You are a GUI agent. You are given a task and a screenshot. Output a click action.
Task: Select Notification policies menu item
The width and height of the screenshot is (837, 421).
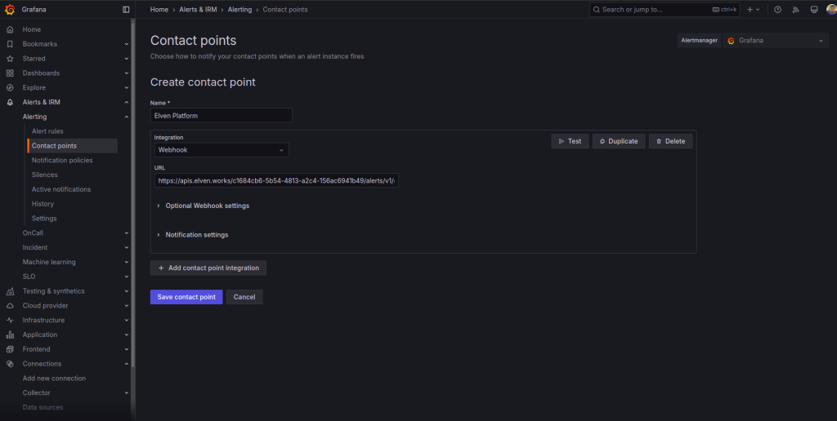[x=62, y=160]
